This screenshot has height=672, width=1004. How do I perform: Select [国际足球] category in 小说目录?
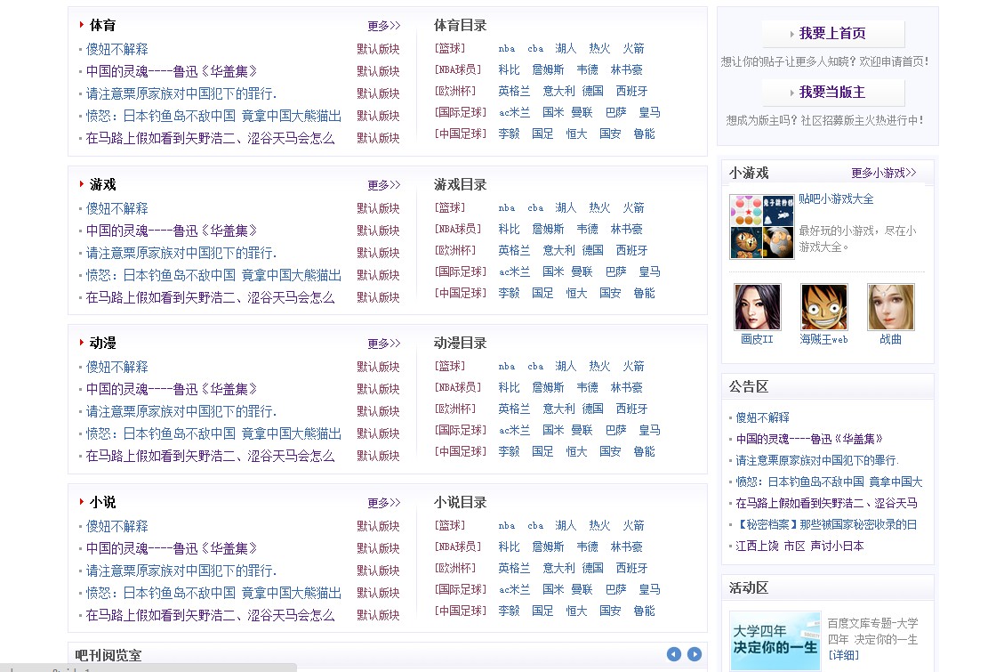click(x=461, y=589)
